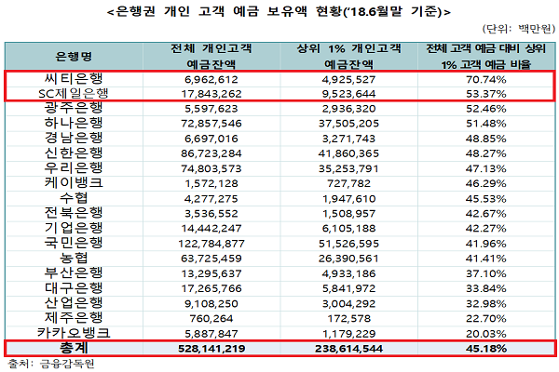The width and height of the screenshot is (559, 372).
Task: Click the 51,526,595 cell
Action: (x=349, y=244)
